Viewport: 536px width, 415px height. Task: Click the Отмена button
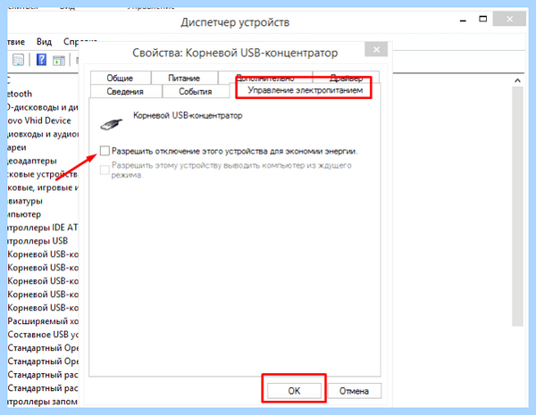[x=354, y=390]
